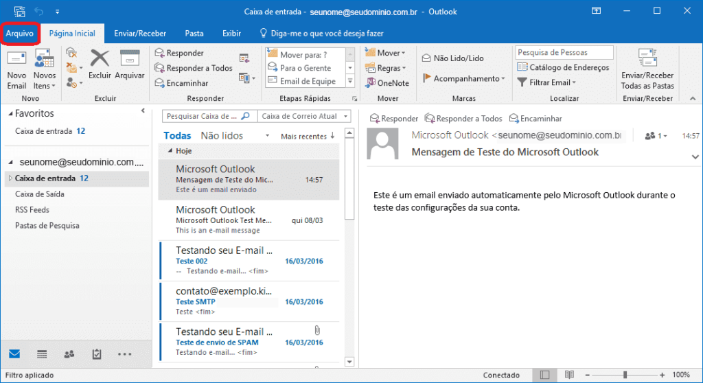
Task: Expand the Etapas Rápidas gallery
Action: pos(351,81)
